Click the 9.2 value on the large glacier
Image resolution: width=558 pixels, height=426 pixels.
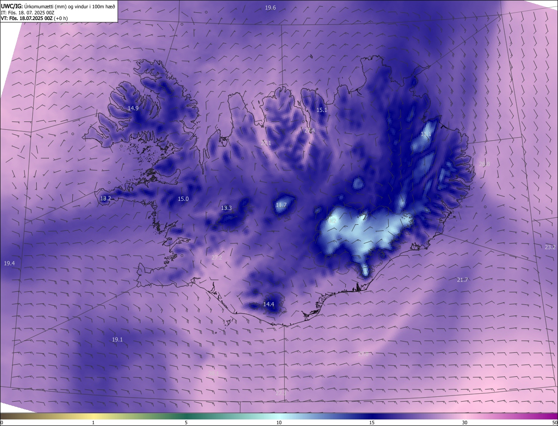tap(332, 221)
